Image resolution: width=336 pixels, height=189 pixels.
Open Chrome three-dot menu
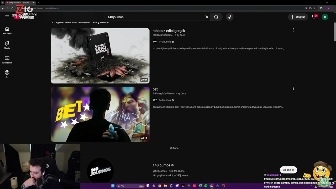333,8
